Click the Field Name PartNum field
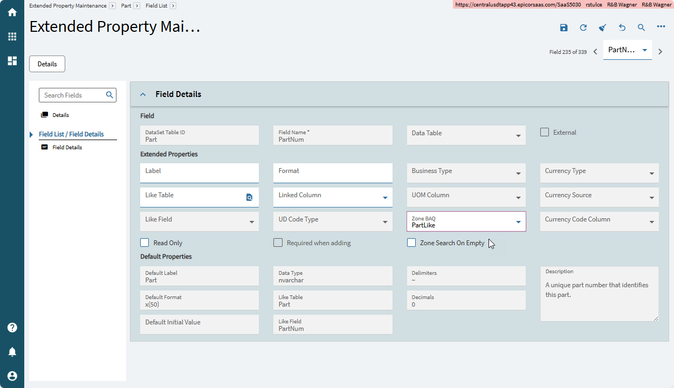Viewport: 674px width, 388px height. click(333, 135)
